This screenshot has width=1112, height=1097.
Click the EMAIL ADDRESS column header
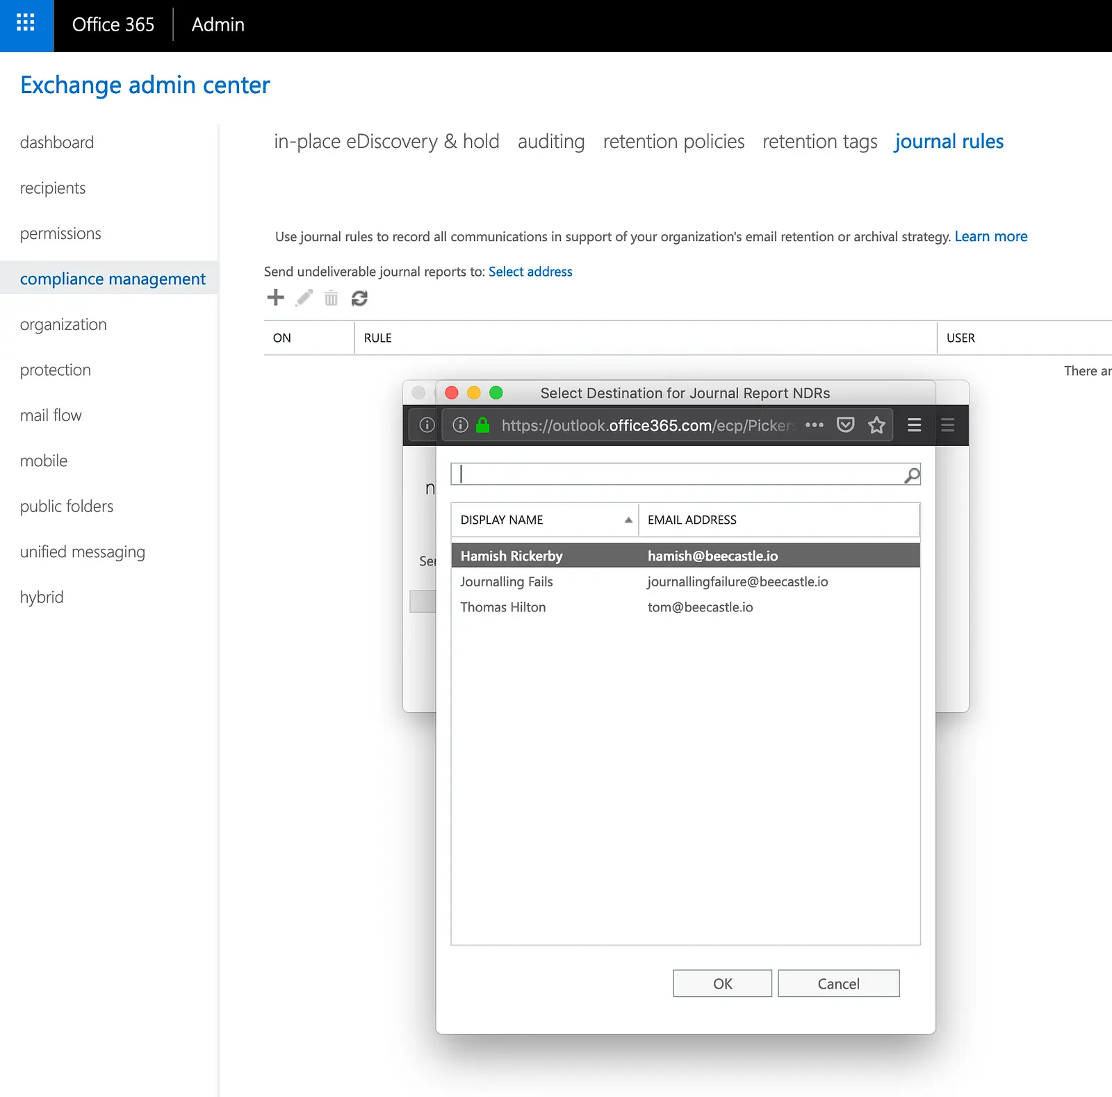click(779, 520)
